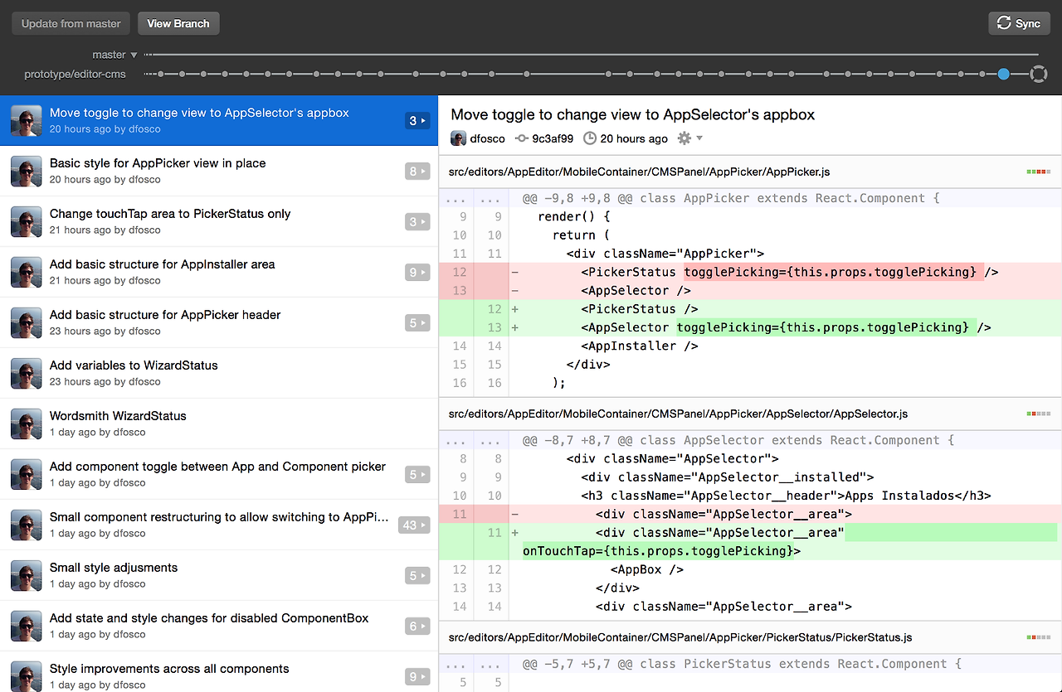
Task: Click the clock icon beside 20 hours ago
Action: [x=590, y=138]
